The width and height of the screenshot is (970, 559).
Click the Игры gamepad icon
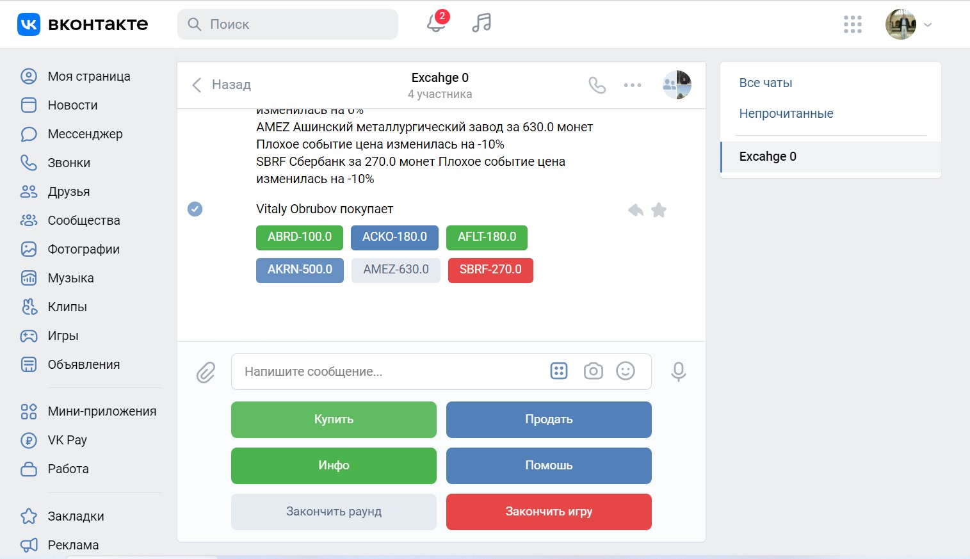click(29, 336)
